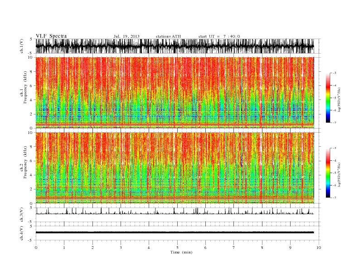Click the "ch.4(V)" axis label
The width and height of the screenshot is (359, 278).
pyautogui.click(x=21, y=233)
